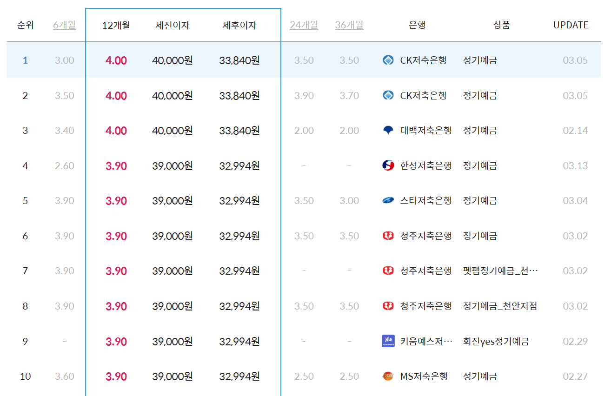Click the 3.00 six-month rate in rank 1 row
611x396 pixels.
click(64, 60)
